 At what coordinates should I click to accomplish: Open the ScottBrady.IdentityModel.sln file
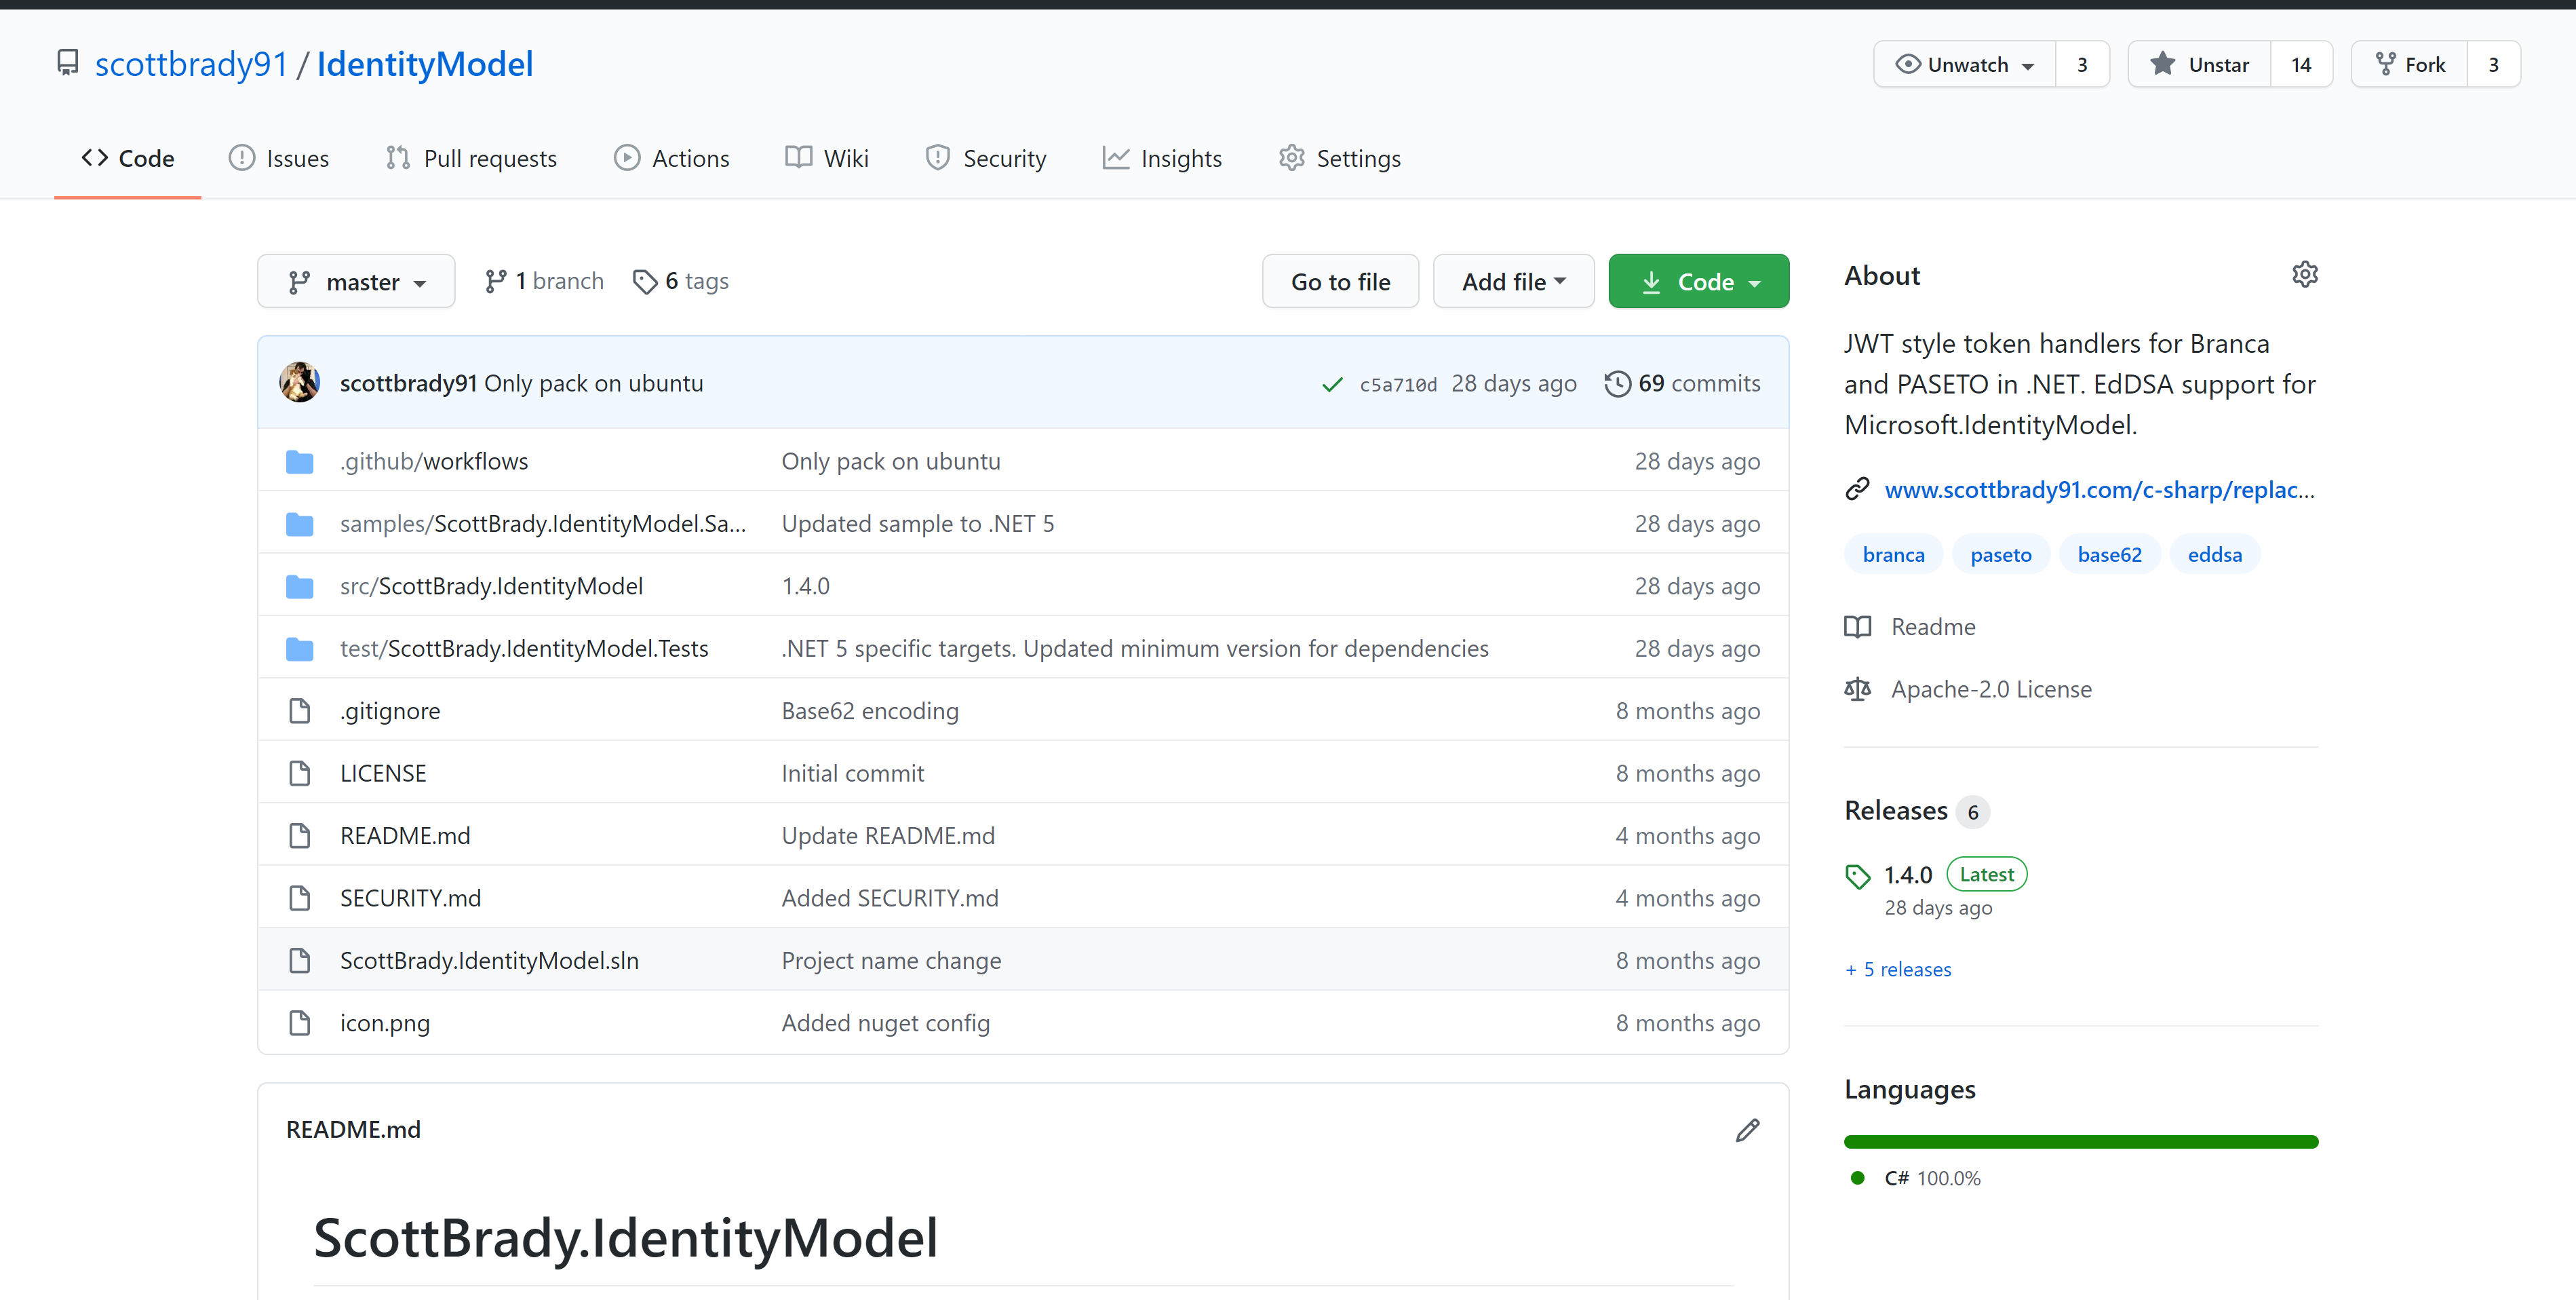pos(489,961)
